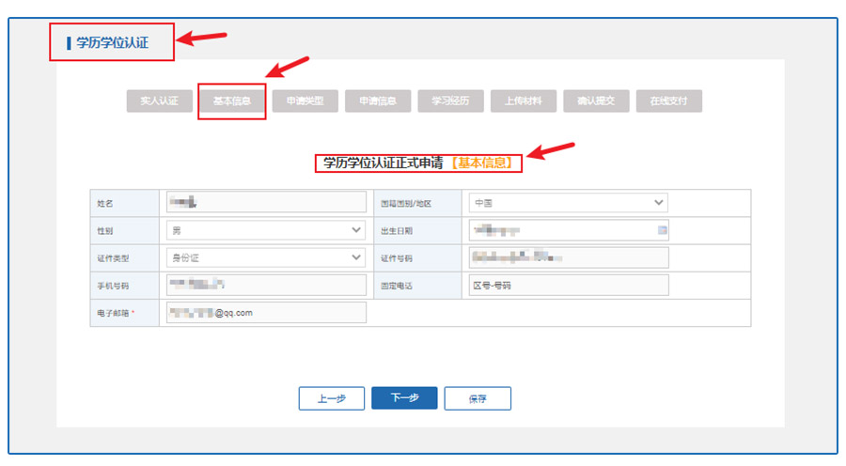Screen dimensions: 846x466
Task: Click the calendar icon in 出生日期 field
Action: tap(662, 230)
